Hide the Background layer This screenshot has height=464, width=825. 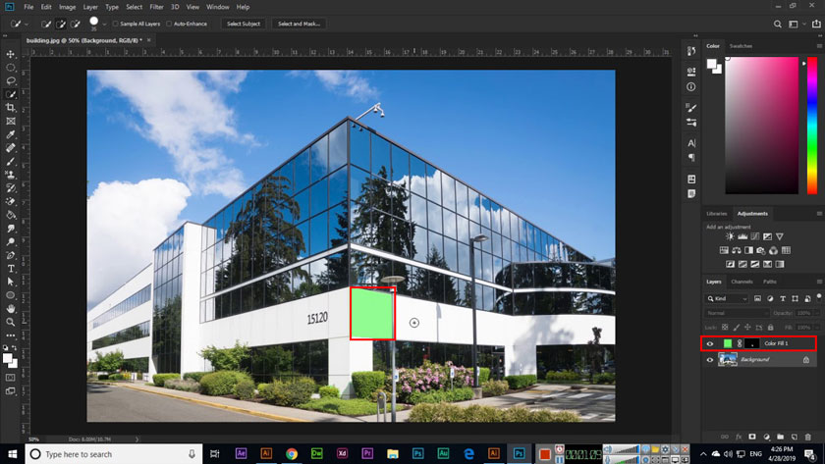pyautogui.click(x=710, y=360)
